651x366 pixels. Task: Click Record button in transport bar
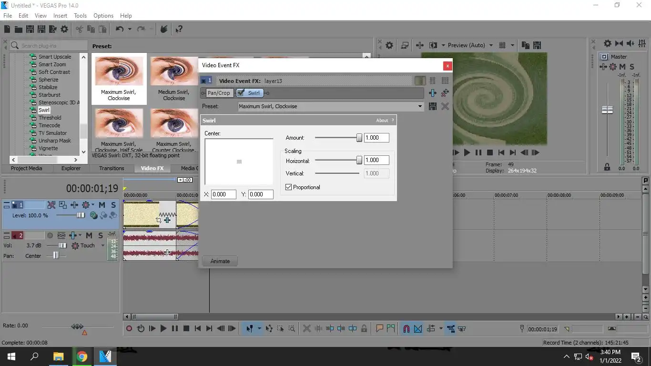coord(129,328)
